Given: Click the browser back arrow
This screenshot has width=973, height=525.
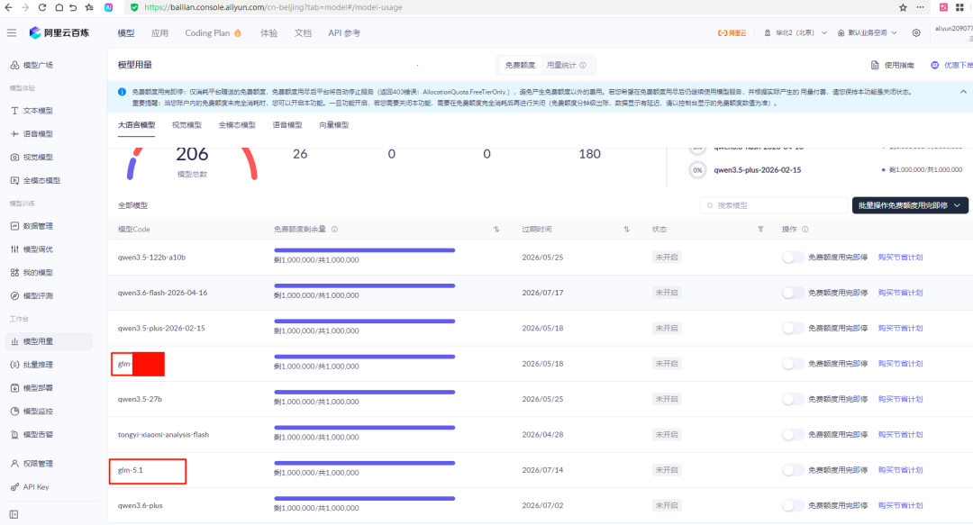Looking at the screenshot, I should pos(8,7).
